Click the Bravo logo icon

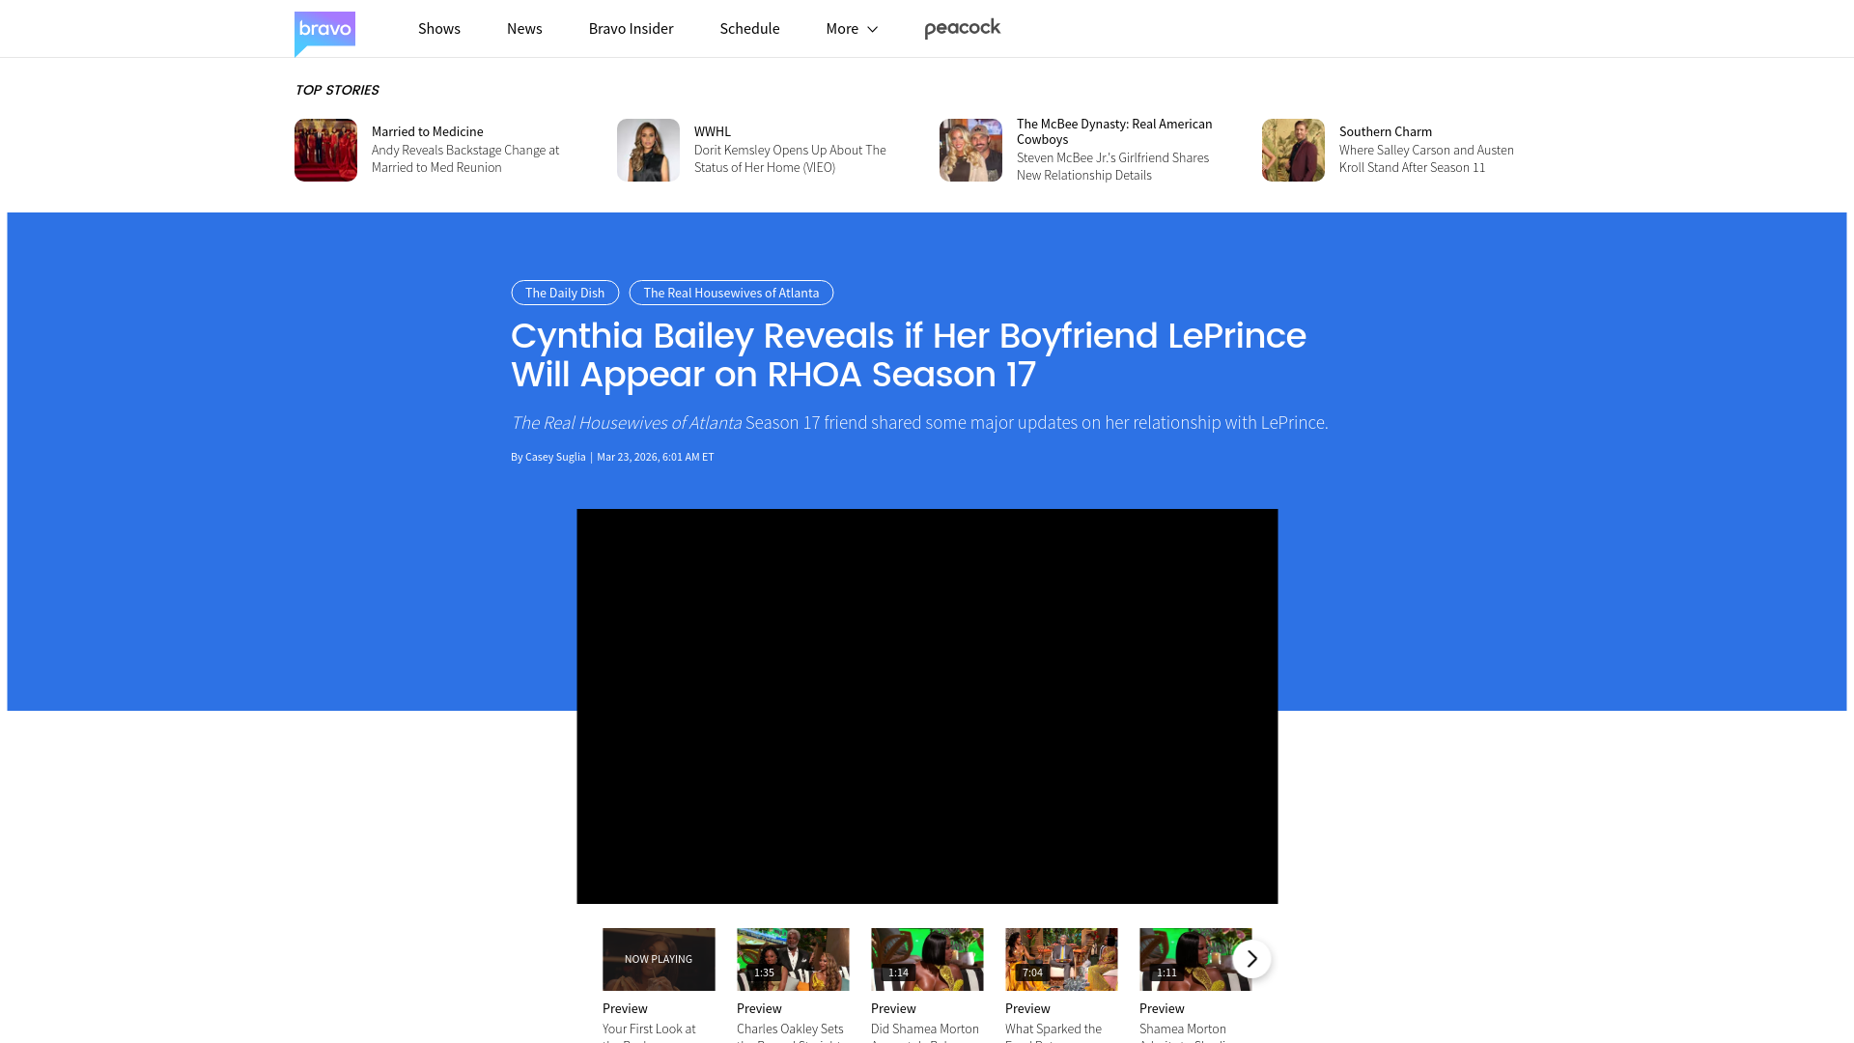pyautogui.click(x=324, y=34)
